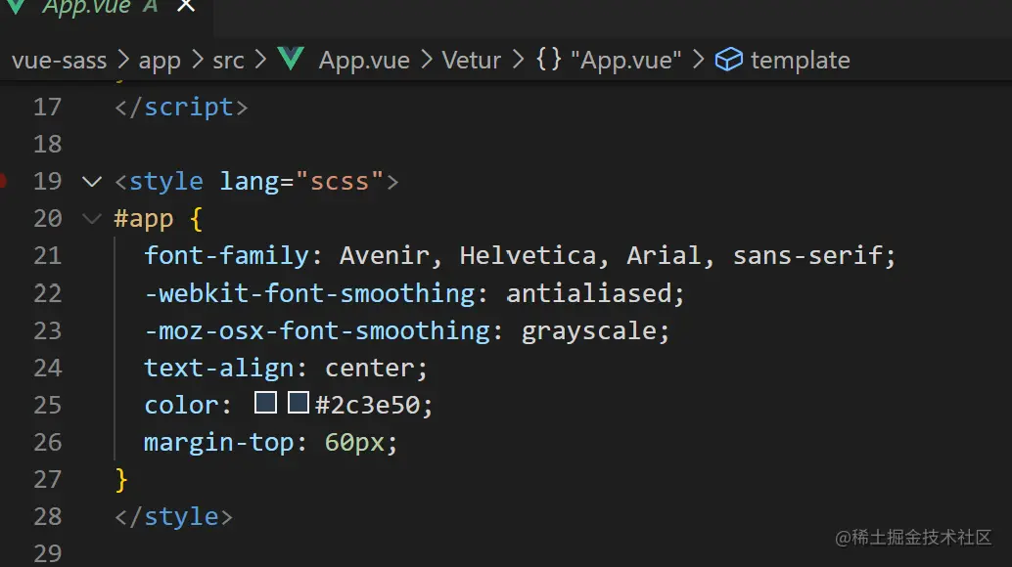Viewport: 1012px width, 567px height.
Task: Fold the #app rule on line 20
Action: (92, 218)
